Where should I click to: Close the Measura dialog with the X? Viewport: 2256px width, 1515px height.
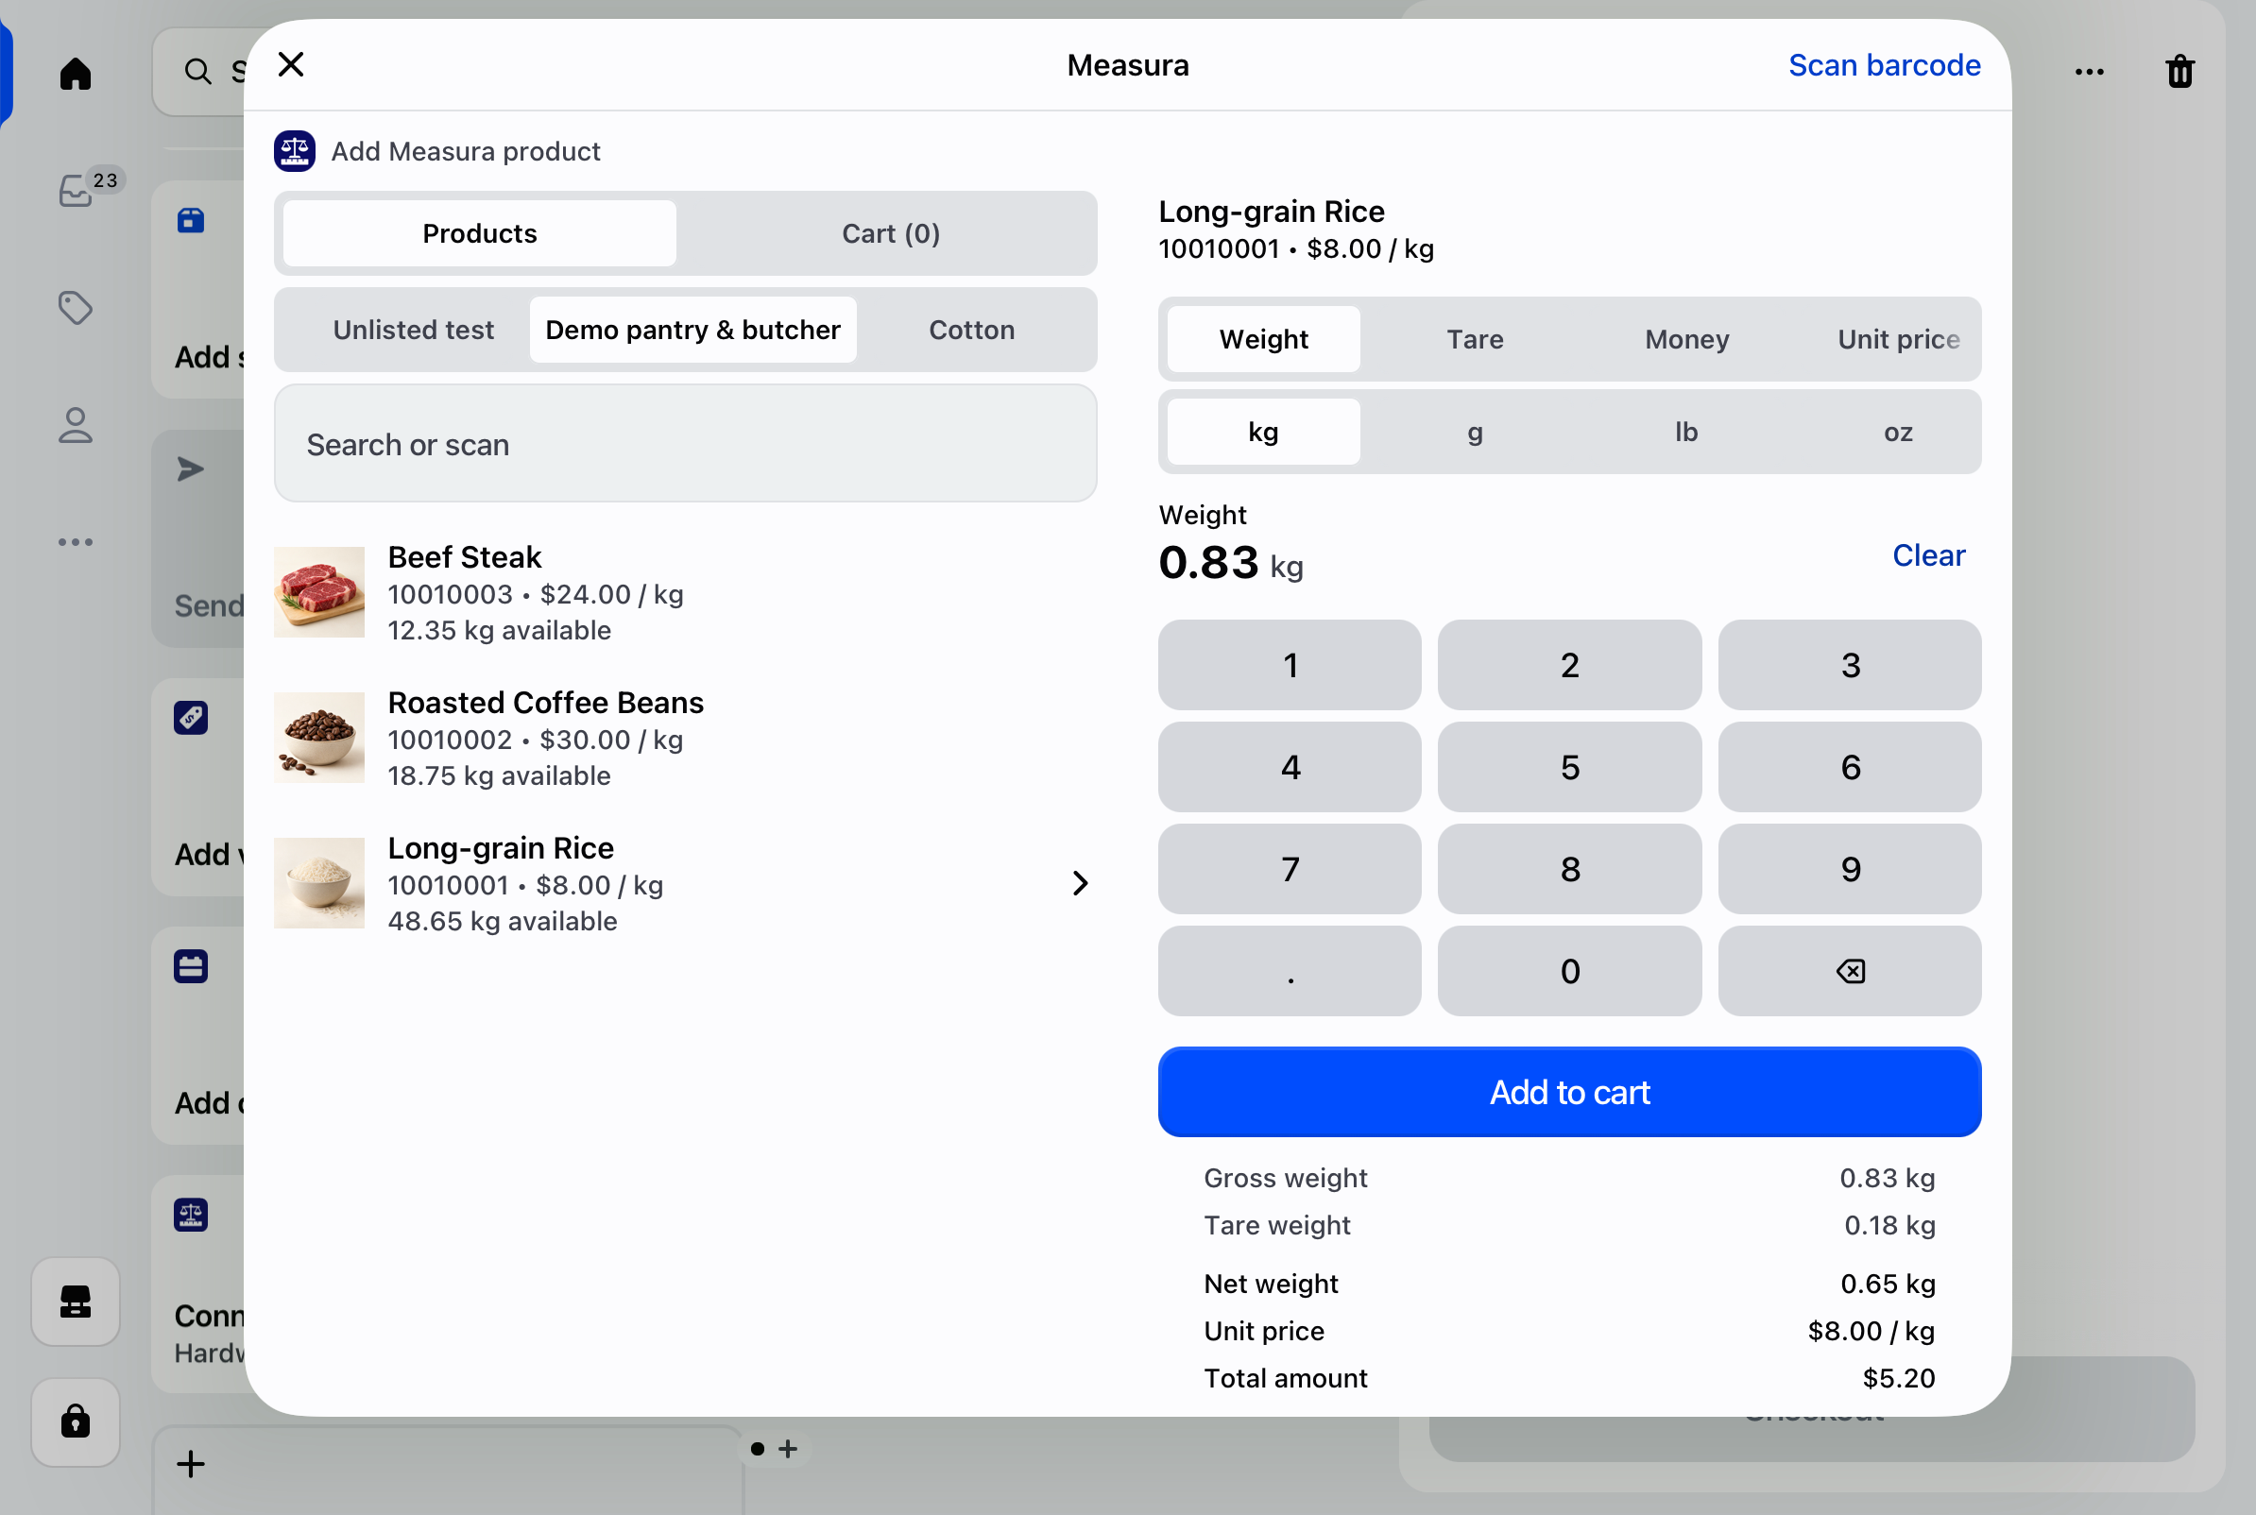(291, 65)
